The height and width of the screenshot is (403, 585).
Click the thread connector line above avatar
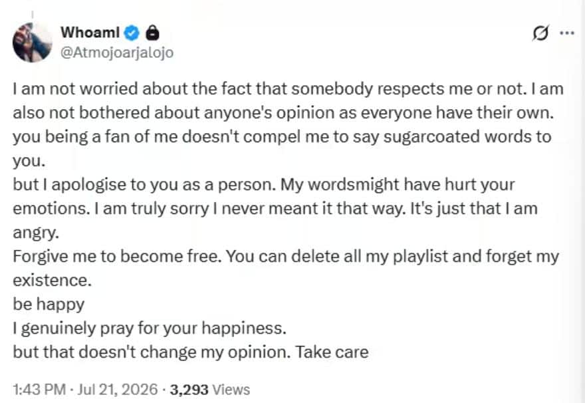click(x=33, y=15)
